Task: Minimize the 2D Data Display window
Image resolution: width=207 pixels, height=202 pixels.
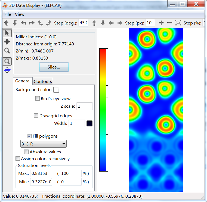Action: tap(172, 4)
